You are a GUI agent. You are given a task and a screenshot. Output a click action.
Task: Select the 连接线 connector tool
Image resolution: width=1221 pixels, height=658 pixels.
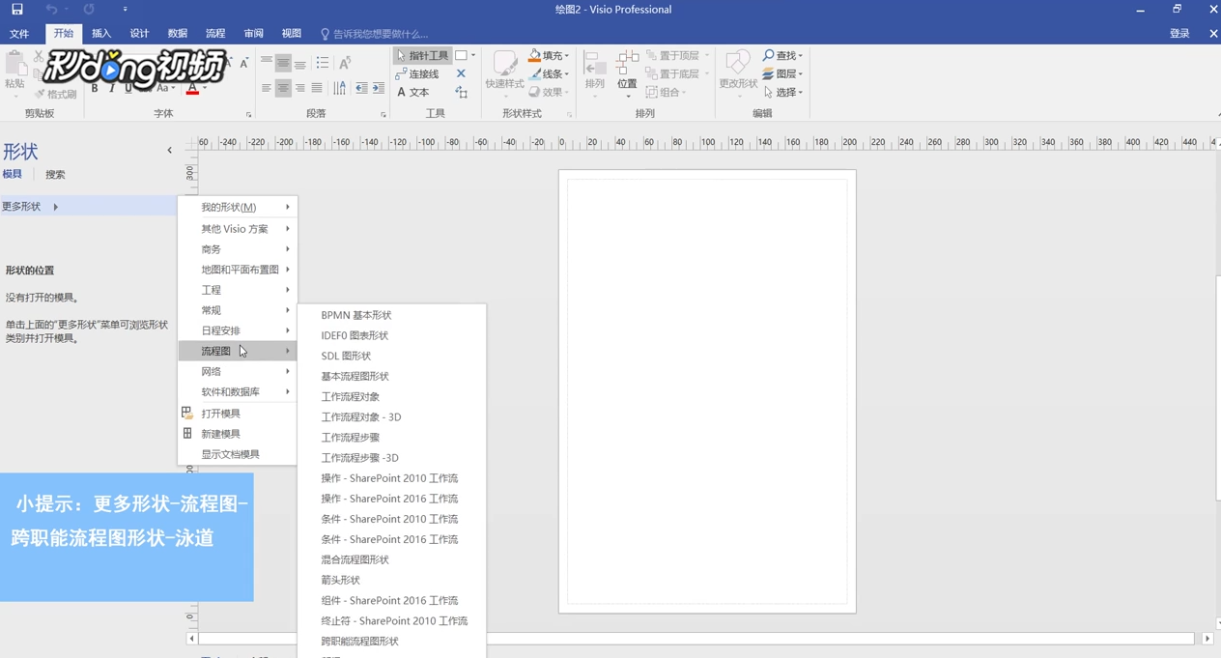click(417, 73)
